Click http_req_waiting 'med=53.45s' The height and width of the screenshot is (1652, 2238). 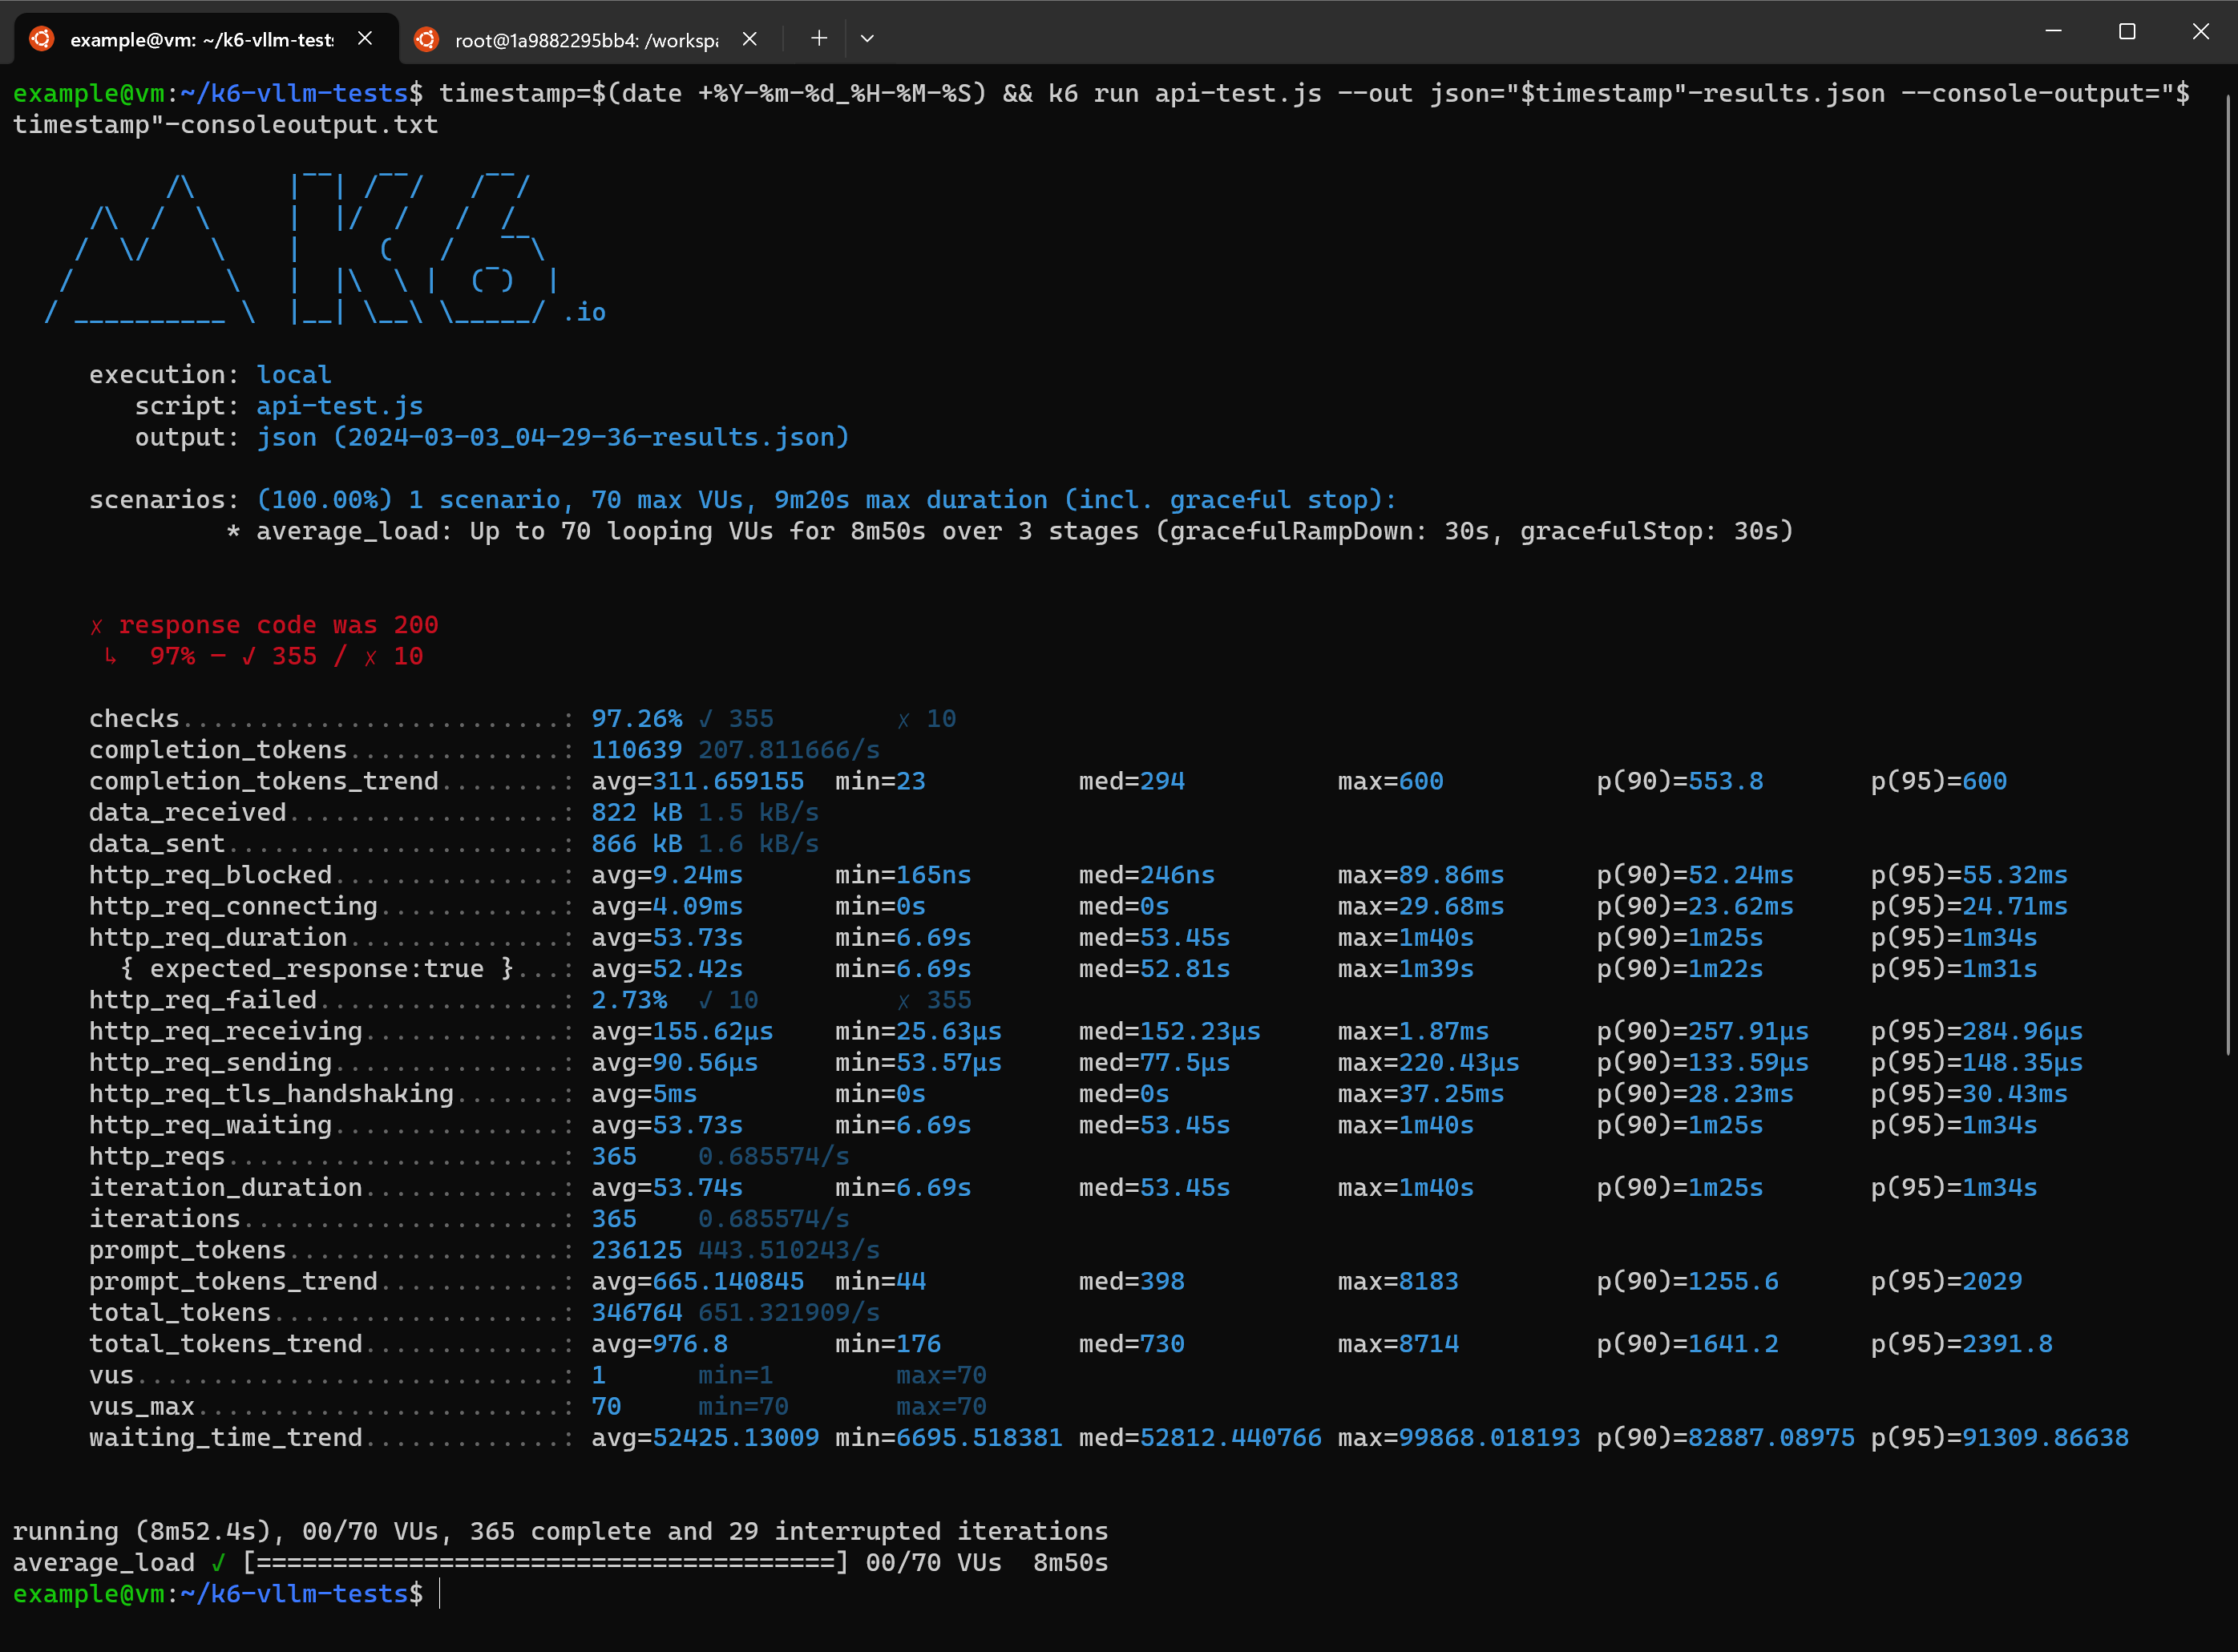pos(1154,1125)
